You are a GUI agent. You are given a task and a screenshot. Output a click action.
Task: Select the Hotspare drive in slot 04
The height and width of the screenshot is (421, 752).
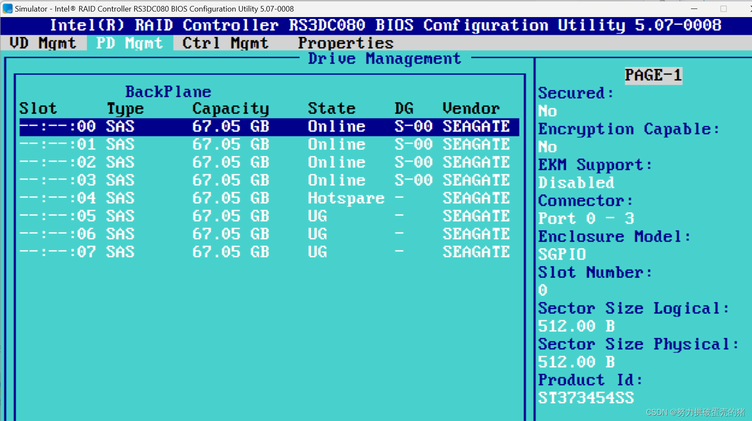[x=269, y=199]
